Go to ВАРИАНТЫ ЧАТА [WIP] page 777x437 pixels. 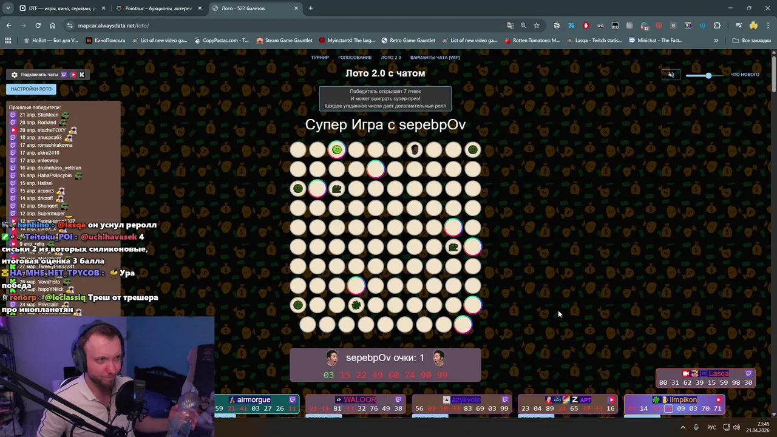pos(435,58)
